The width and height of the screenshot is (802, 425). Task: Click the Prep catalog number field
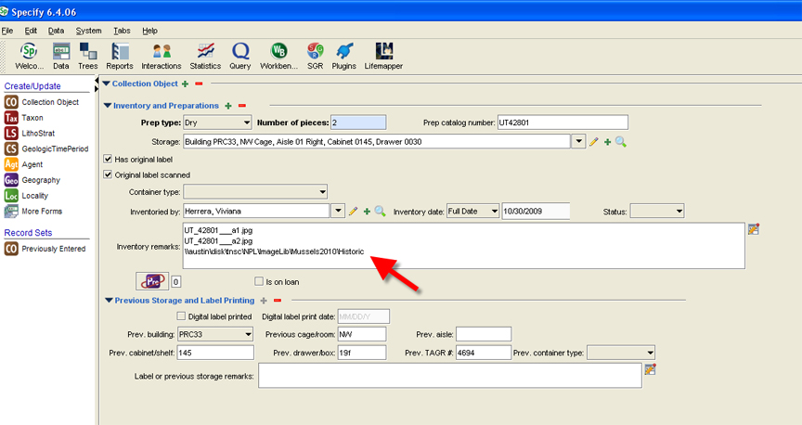coord(562,122)
